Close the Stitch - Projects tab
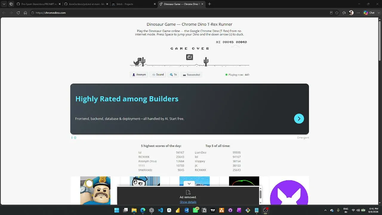 (155, 4)
